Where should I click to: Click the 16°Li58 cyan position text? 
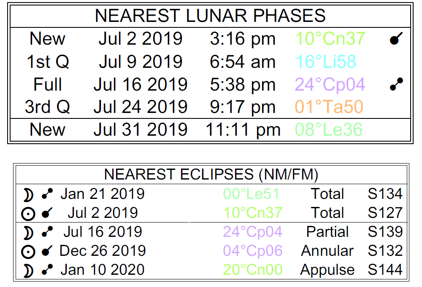point(326,62)
